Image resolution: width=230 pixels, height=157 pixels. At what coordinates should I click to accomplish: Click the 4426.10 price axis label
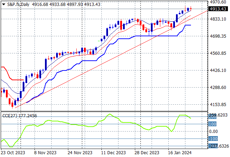pyautogui.click(x=218, y=70)
